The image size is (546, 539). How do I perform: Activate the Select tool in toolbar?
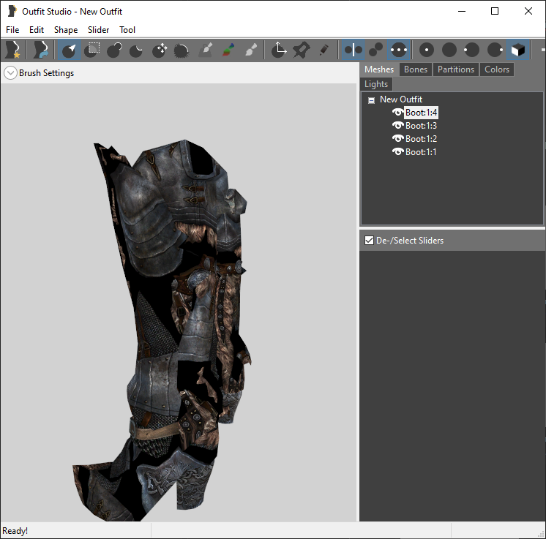[x=69, y=50]
